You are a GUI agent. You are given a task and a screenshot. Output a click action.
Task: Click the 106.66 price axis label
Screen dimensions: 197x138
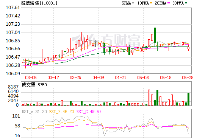pos(13,49)
